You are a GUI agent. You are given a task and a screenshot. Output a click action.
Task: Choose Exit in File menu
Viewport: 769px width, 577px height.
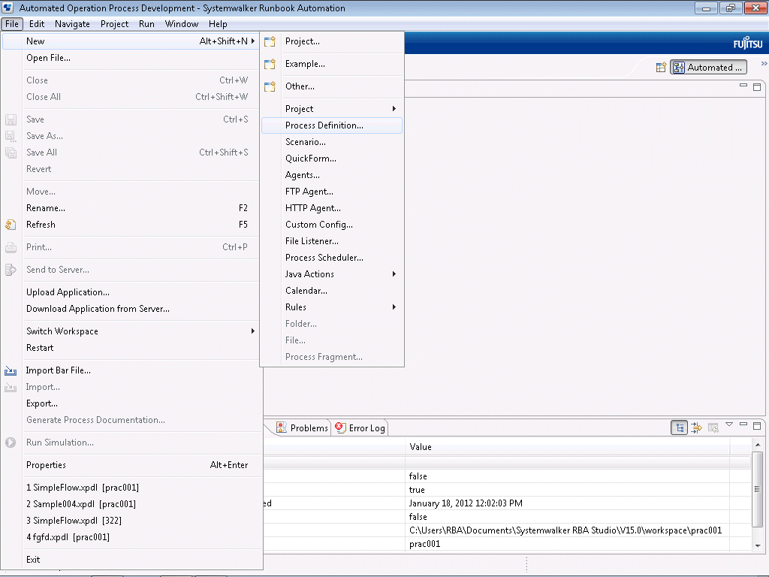pyautogui.click(x=131, y=559)
